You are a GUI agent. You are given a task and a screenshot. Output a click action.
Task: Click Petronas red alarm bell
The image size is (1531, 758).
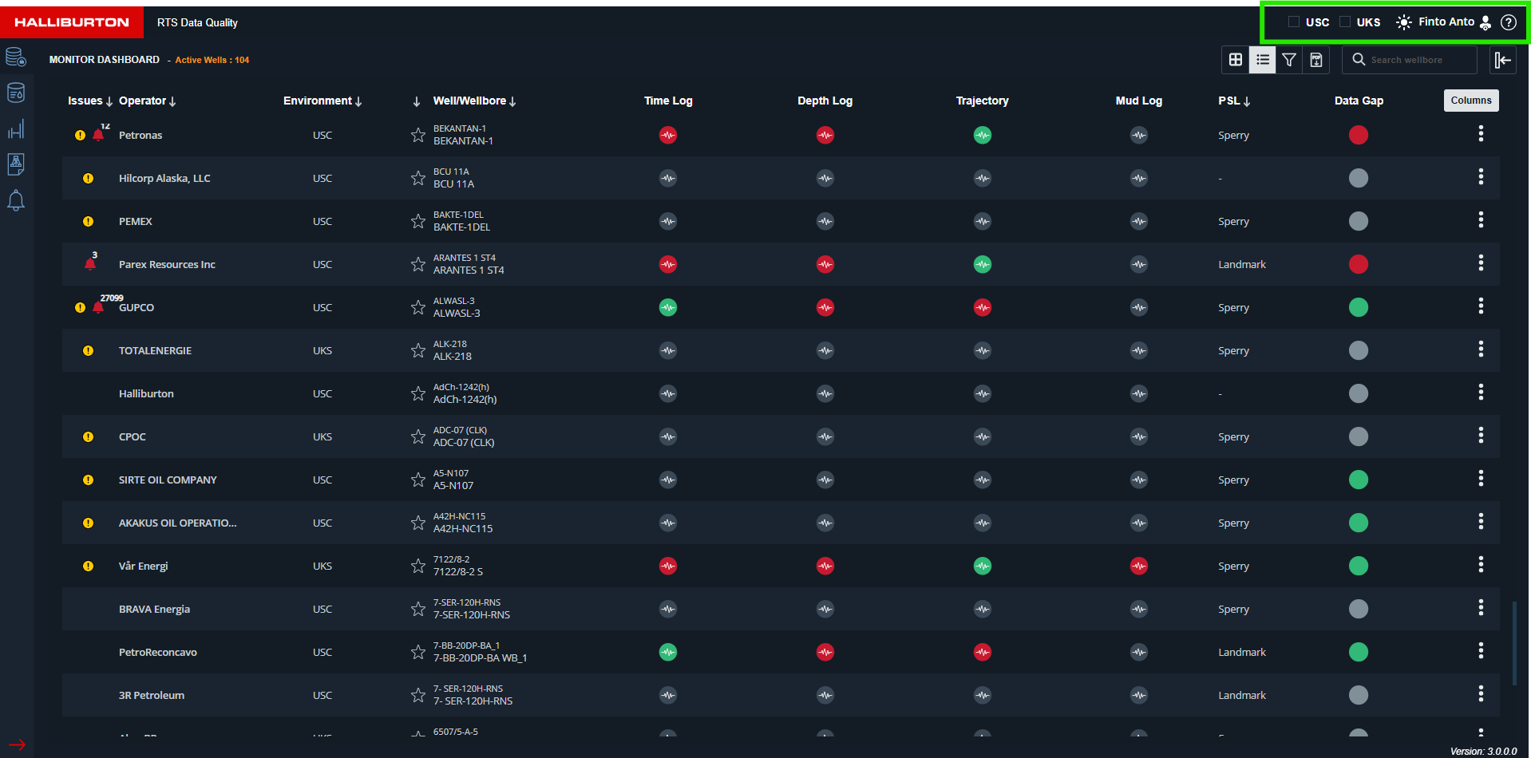[98, 135]
